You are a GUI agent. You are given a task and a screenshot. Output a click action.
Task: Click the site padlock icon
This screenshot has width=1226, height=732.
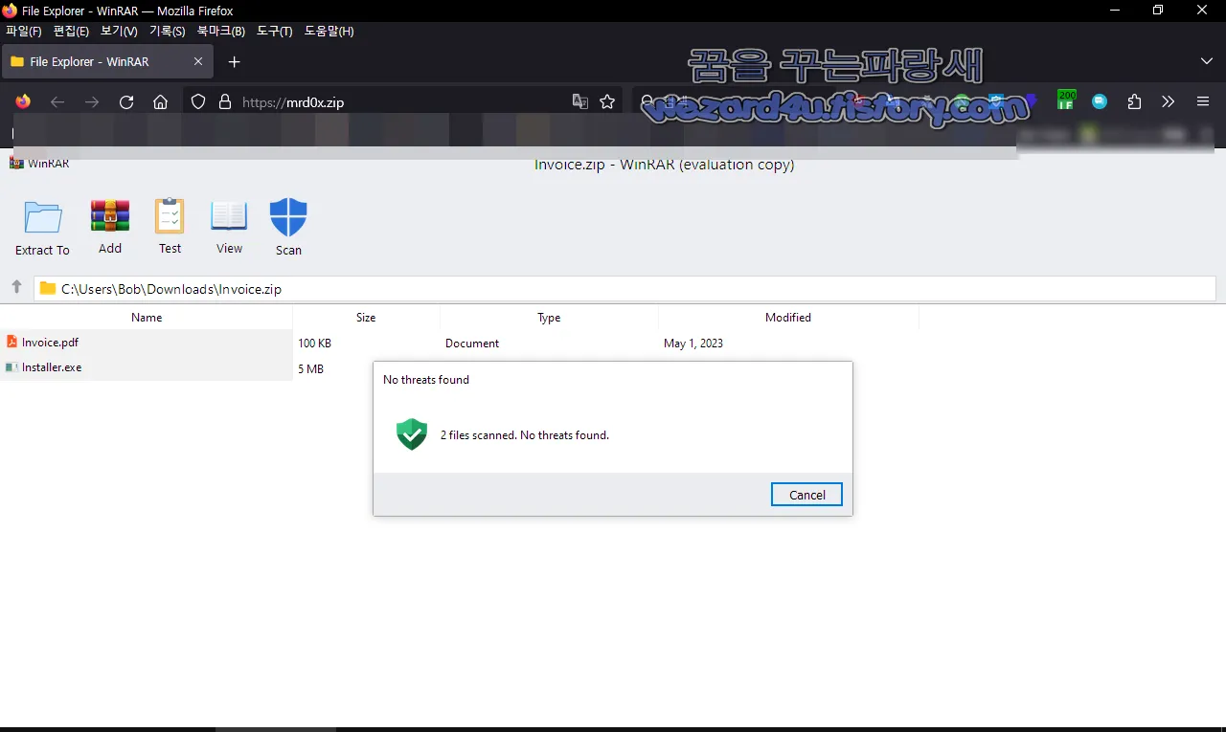coord(225,102)
